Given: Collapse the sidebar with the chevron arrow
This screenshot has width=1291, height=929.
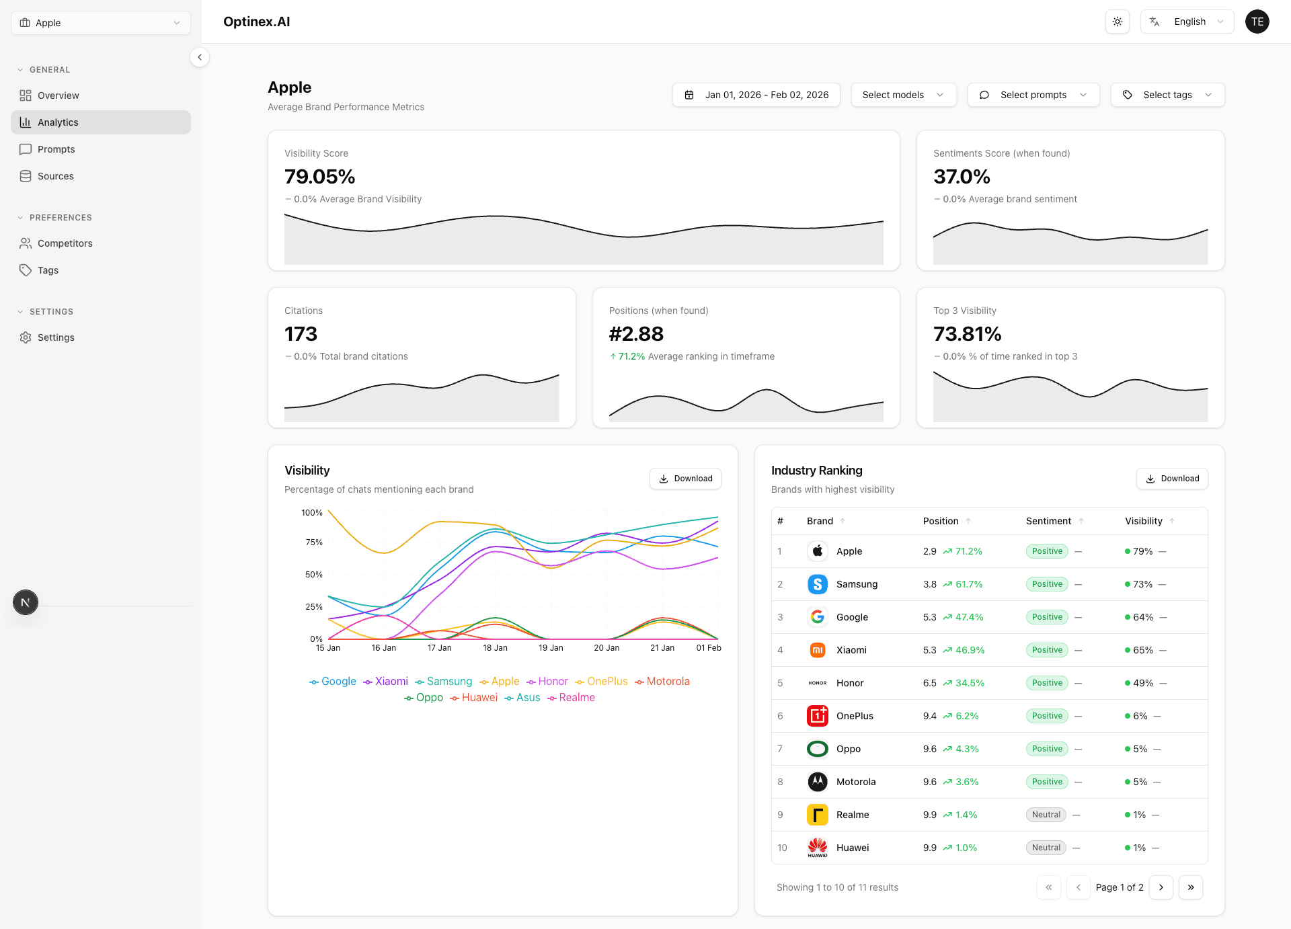Looking at the screenshot, I should point(200,57).
